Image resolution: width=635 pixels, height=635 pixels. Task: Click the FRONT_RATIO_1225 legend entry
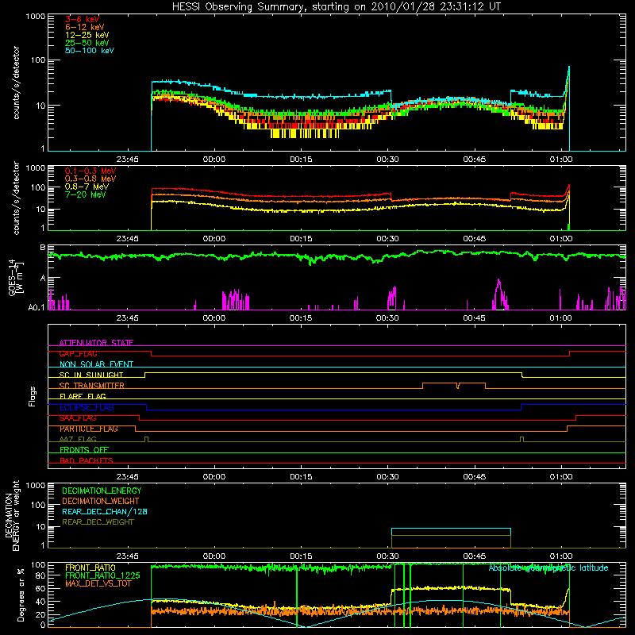[102, 575]
